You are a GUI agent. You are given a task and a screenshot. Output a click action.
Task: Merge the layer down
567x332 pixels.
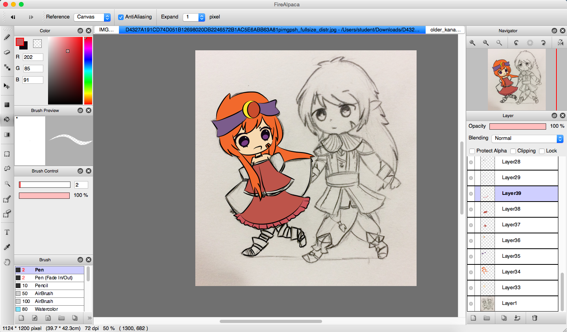[x=517, y=318]
